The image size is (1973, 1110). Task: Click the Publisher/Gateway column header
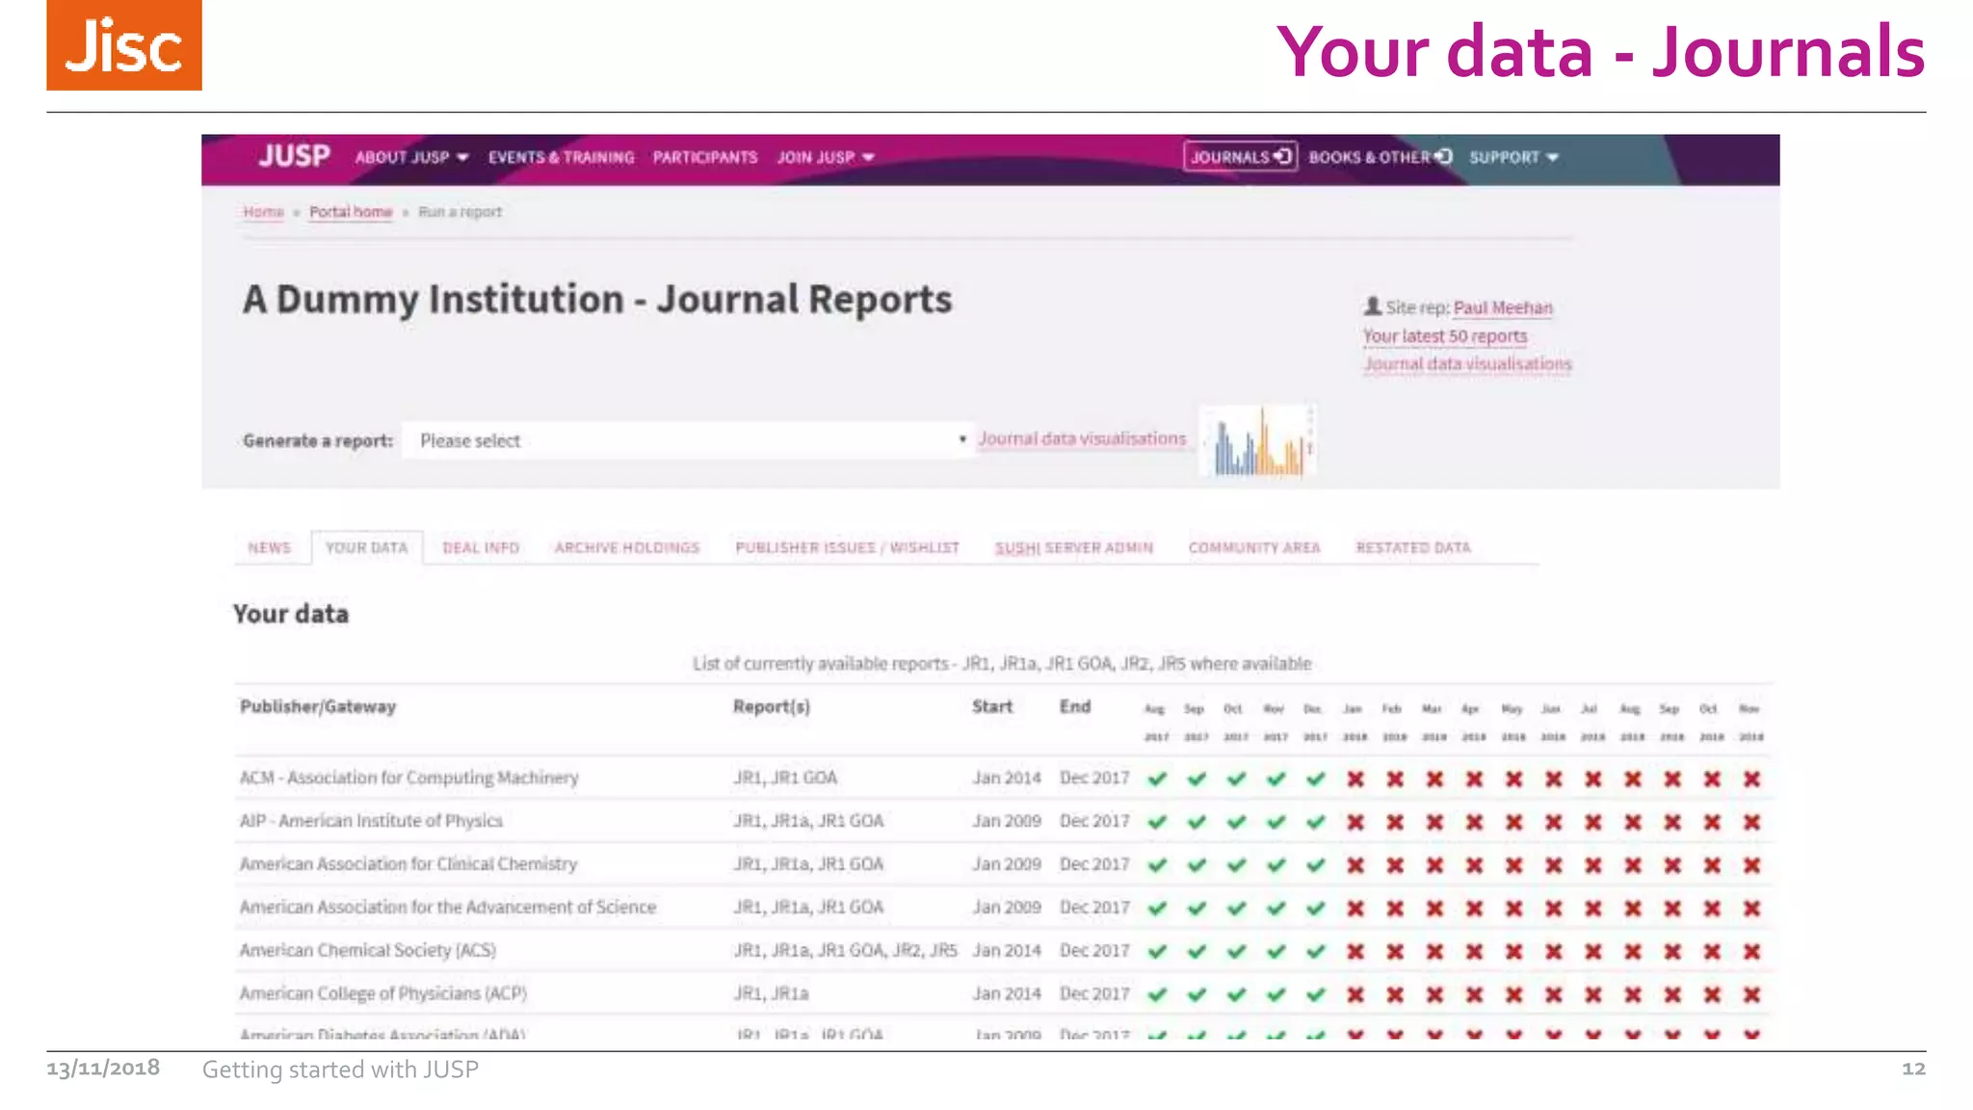tap(318, 706)
